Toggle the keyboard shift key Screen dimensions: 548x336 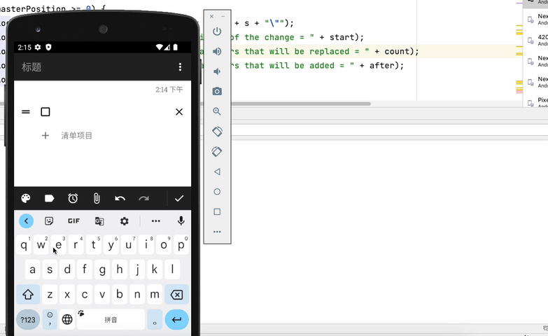click(x=29, y=295)
